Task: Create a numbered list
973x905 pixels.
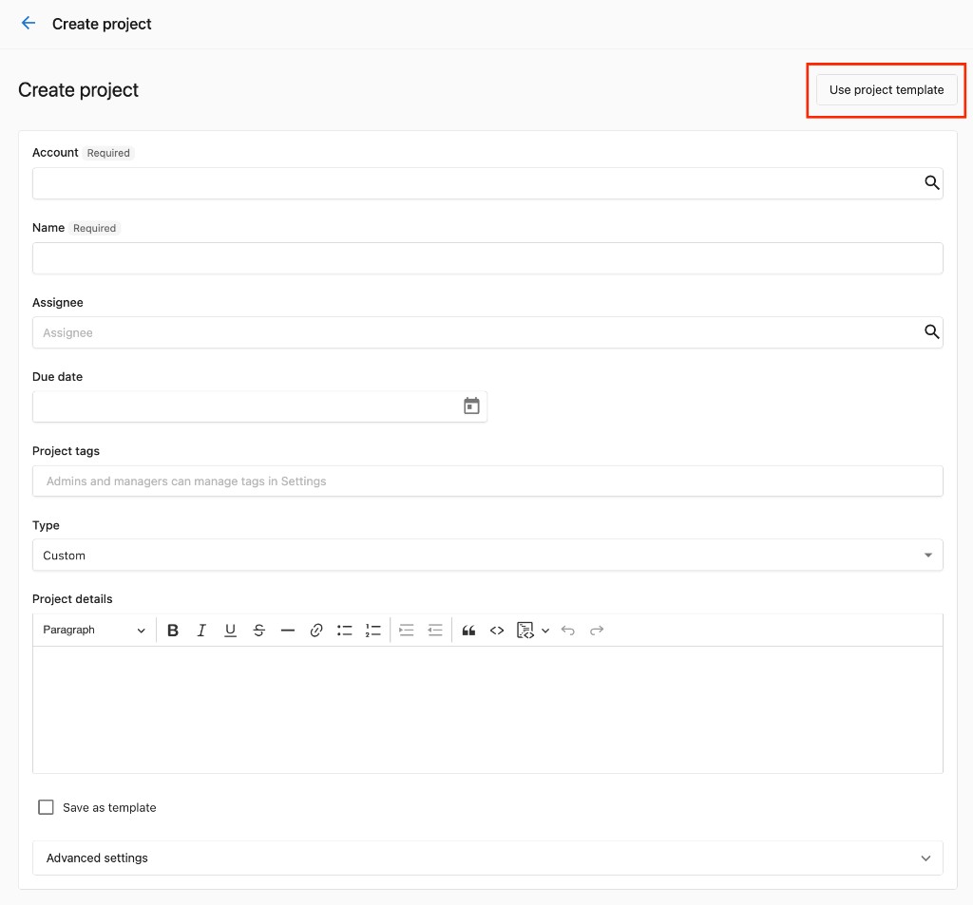Action: pos(372,631)
